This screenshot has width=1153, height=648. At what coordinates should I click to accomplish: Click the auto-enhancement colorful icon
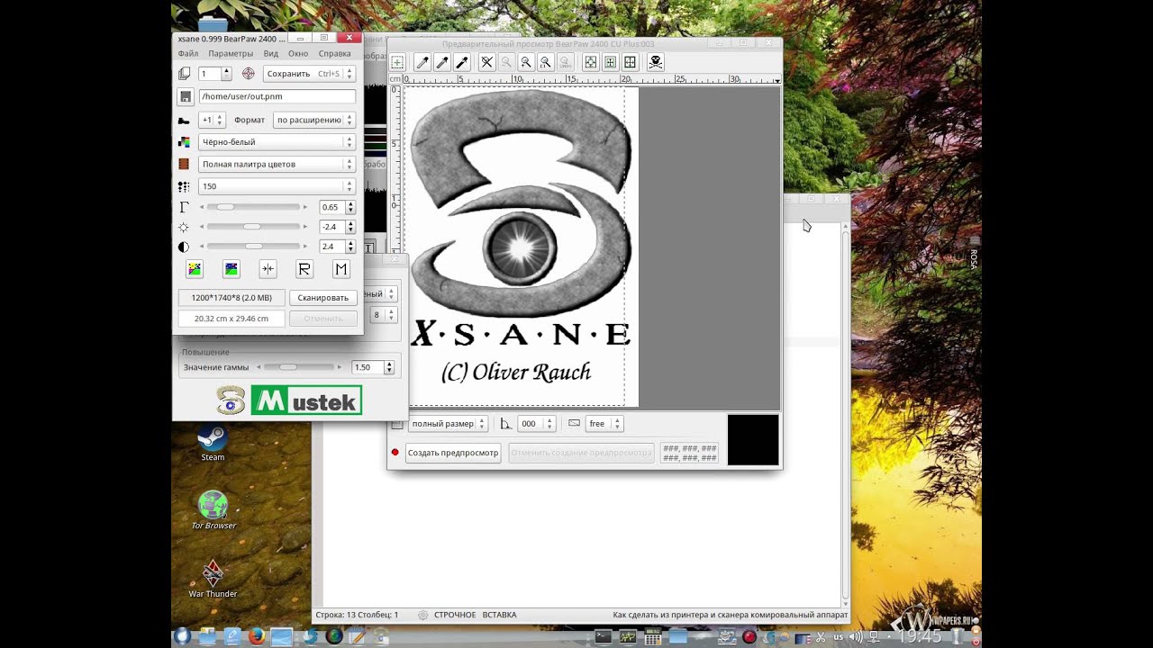[195, 269]
